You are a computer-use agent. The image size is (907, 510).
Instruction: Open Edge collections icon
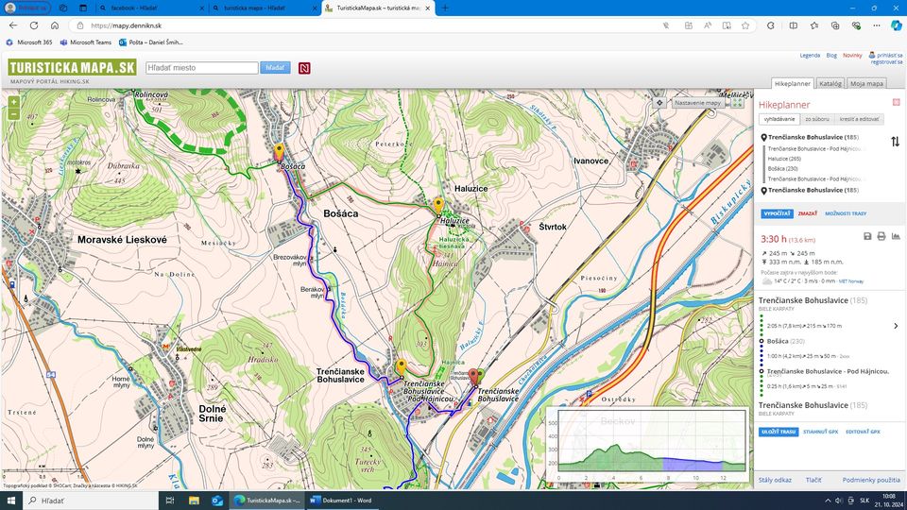(835, 25)
